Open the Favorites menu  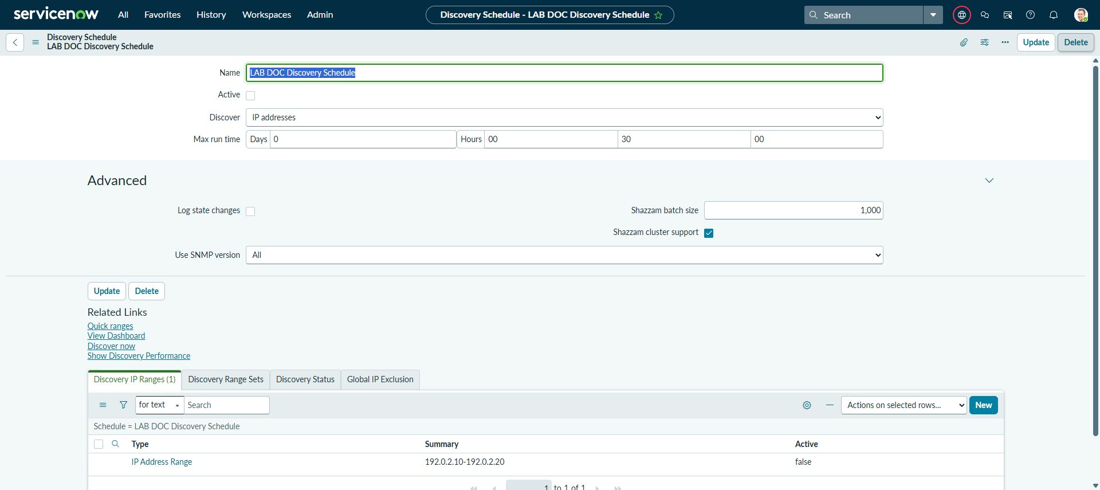[x=163, y=15]
